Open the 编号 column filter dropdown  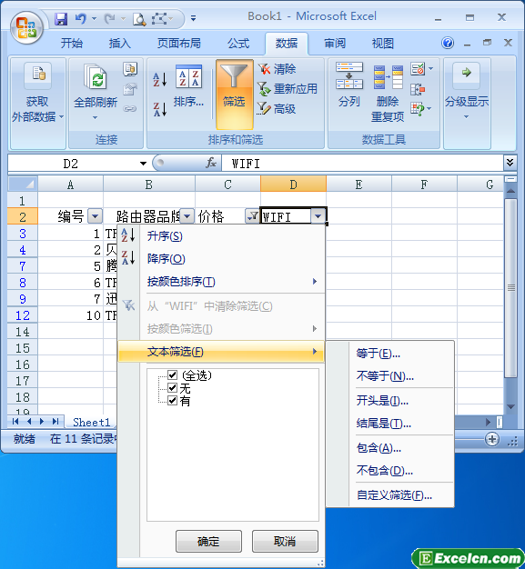96,216
